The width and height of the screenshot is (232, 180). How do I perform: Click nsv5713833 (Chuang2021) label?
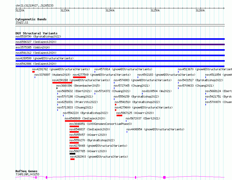75,107
